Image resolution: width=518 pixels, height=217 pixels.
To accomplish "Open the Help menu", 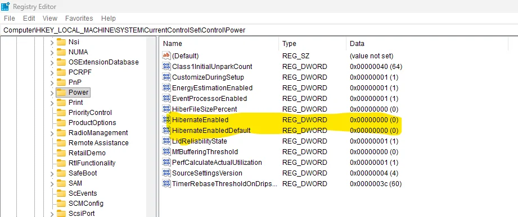I will 109,19.
